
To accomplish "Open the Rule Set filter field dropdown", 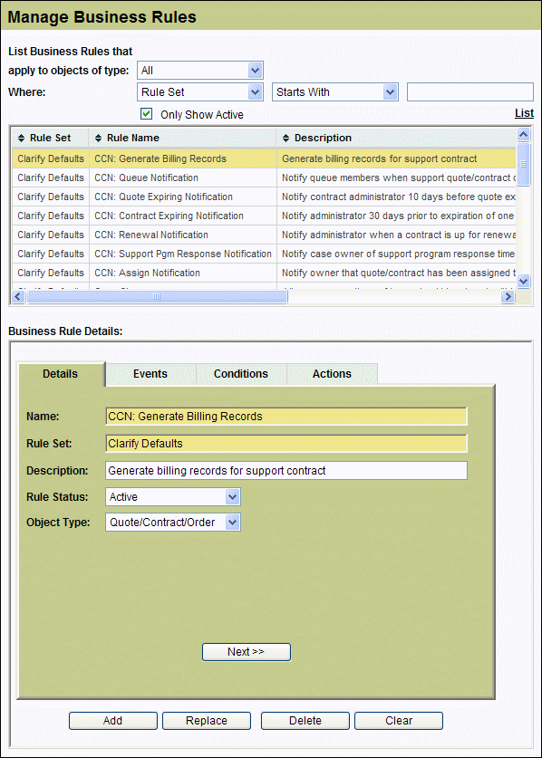I will tap(200, 91).
